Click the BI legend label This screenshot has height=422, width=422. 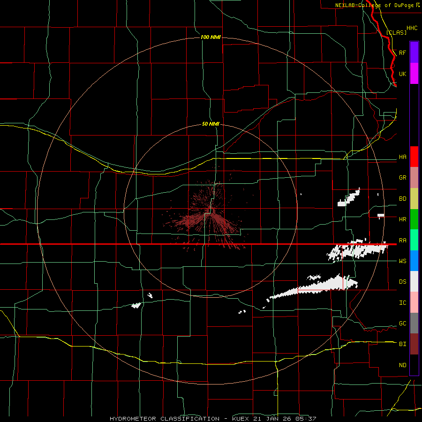pos(402,344)
